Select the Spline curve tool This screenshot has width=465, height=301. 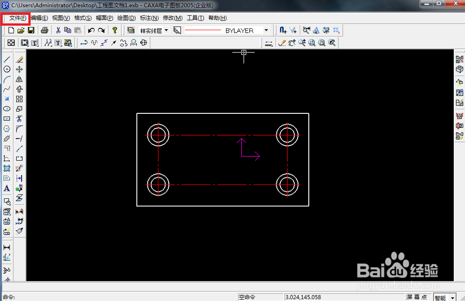coord(7,89)
